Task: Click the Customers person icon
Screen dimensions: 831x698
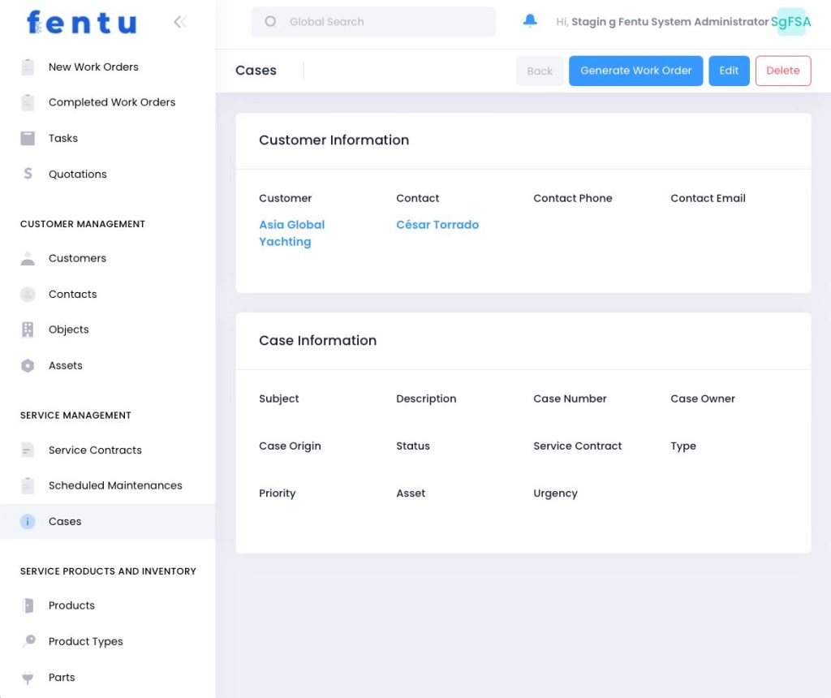Action: point(28,258)
